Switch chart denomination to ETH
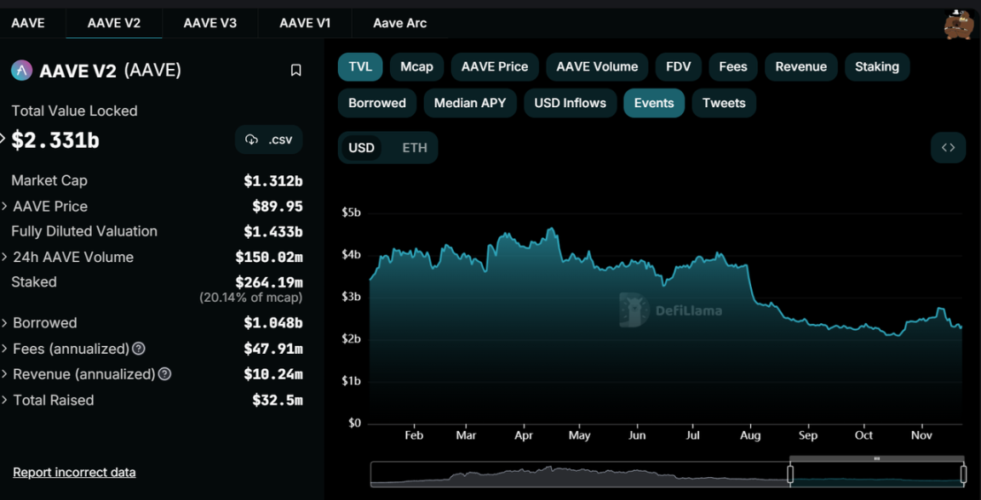The image size is (981, 500). point(414,147)
